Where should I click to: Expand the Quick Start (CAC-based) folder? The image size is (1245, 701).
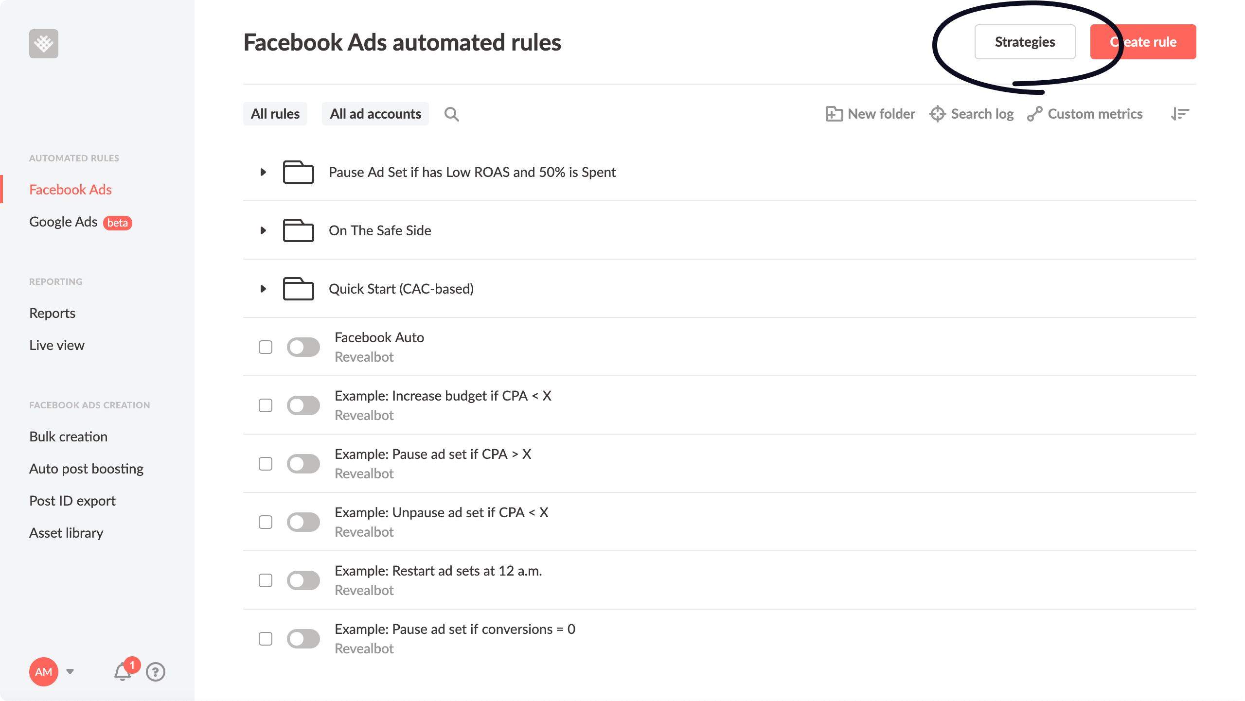pos(263,289)
